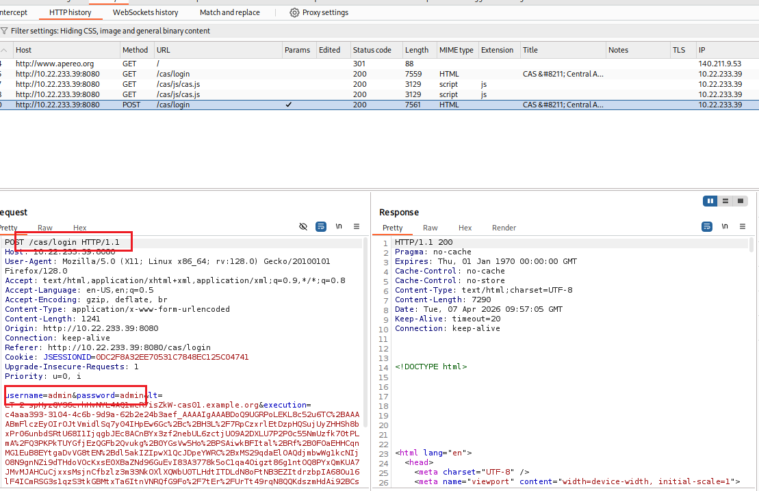This screenshot has height=491, width=759.
Task: Click Response pane vertical scrollbar
Action: [x=751, y=245]
